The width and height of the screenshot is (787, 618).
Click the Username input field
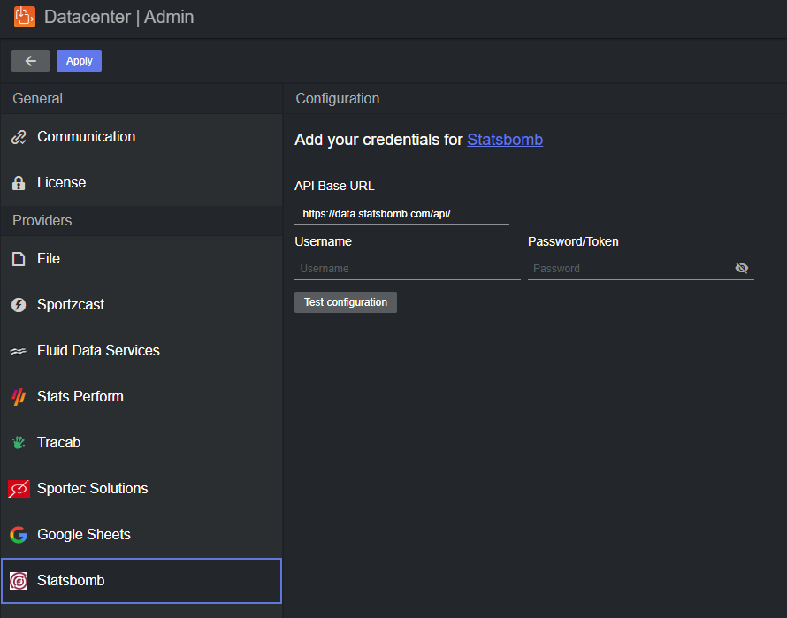click(407, 269)
